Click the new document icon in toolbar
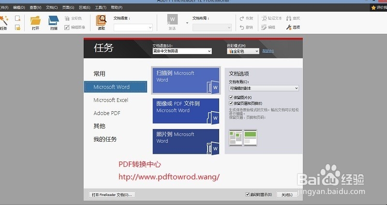 coord(17,18)
